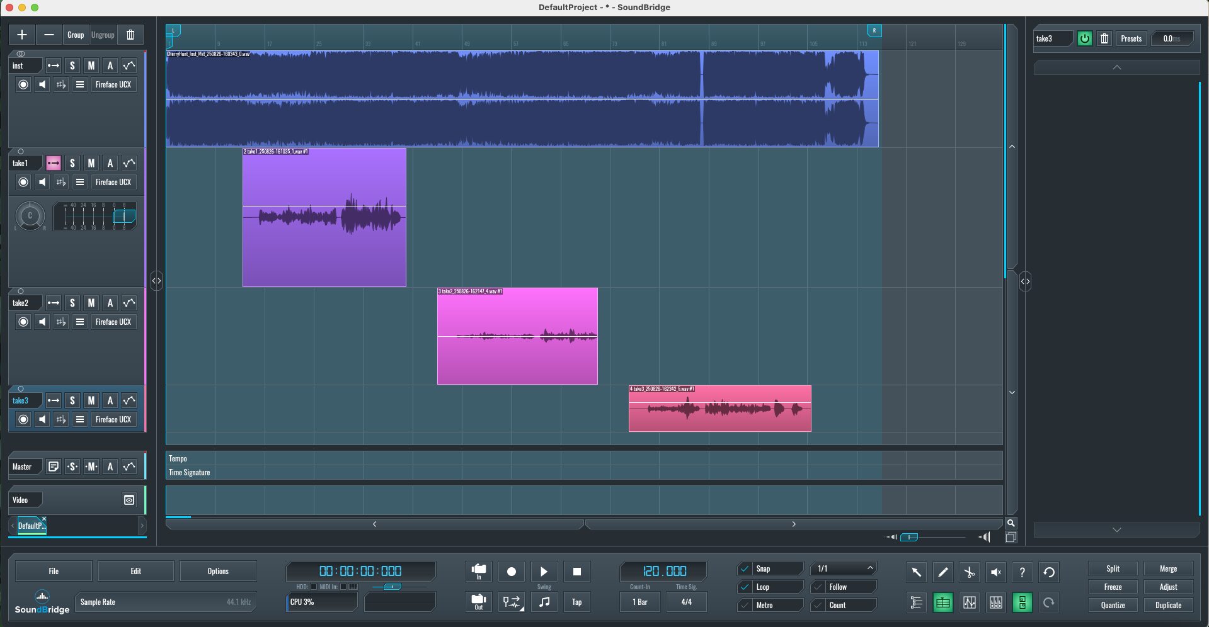Viewport: 1209px width, 627px height.
Task: Click the Freeze button
Action: 1113,587
